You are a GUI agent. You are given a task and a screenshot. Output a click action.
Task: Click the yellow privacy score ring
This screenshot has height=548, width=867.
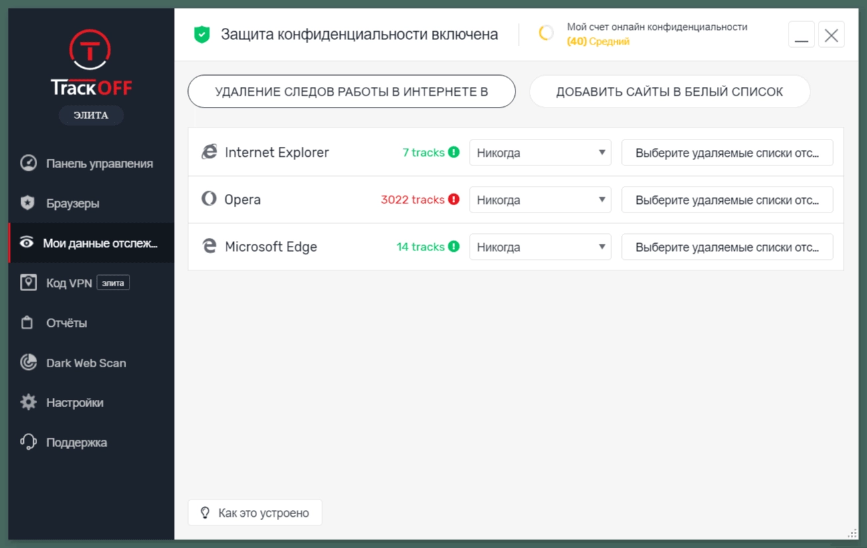[x=546, y=33]
